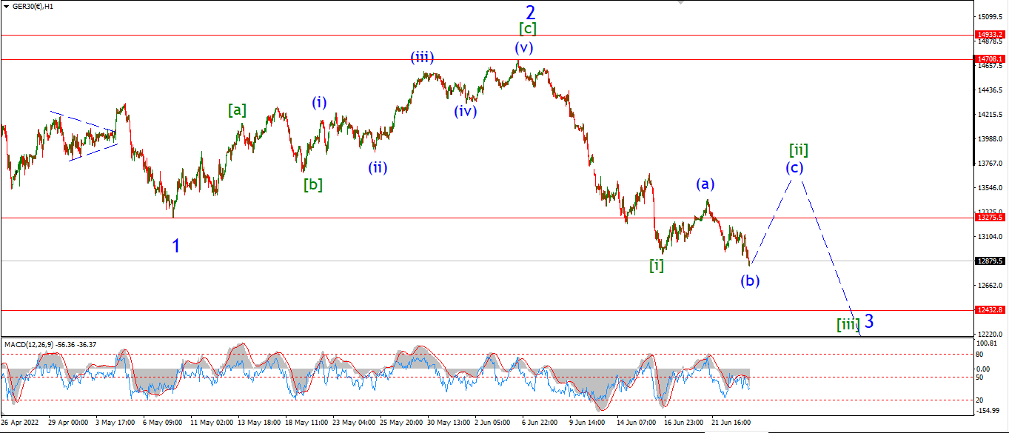Viewport: 1009px width, 433px height.
Task: Click the blue (c) projection label
Action: click(794, 168)
